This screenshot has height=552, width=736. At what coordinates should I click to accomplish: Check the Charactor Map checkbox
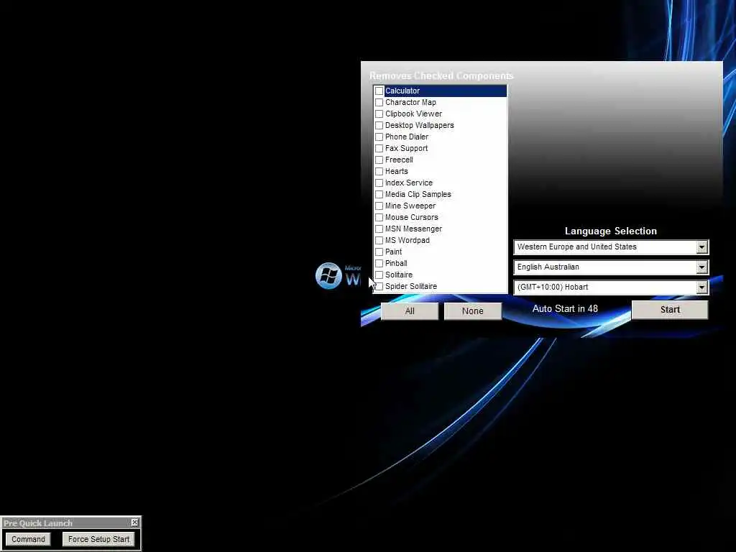pyautogui.click(x=379, y=102)
